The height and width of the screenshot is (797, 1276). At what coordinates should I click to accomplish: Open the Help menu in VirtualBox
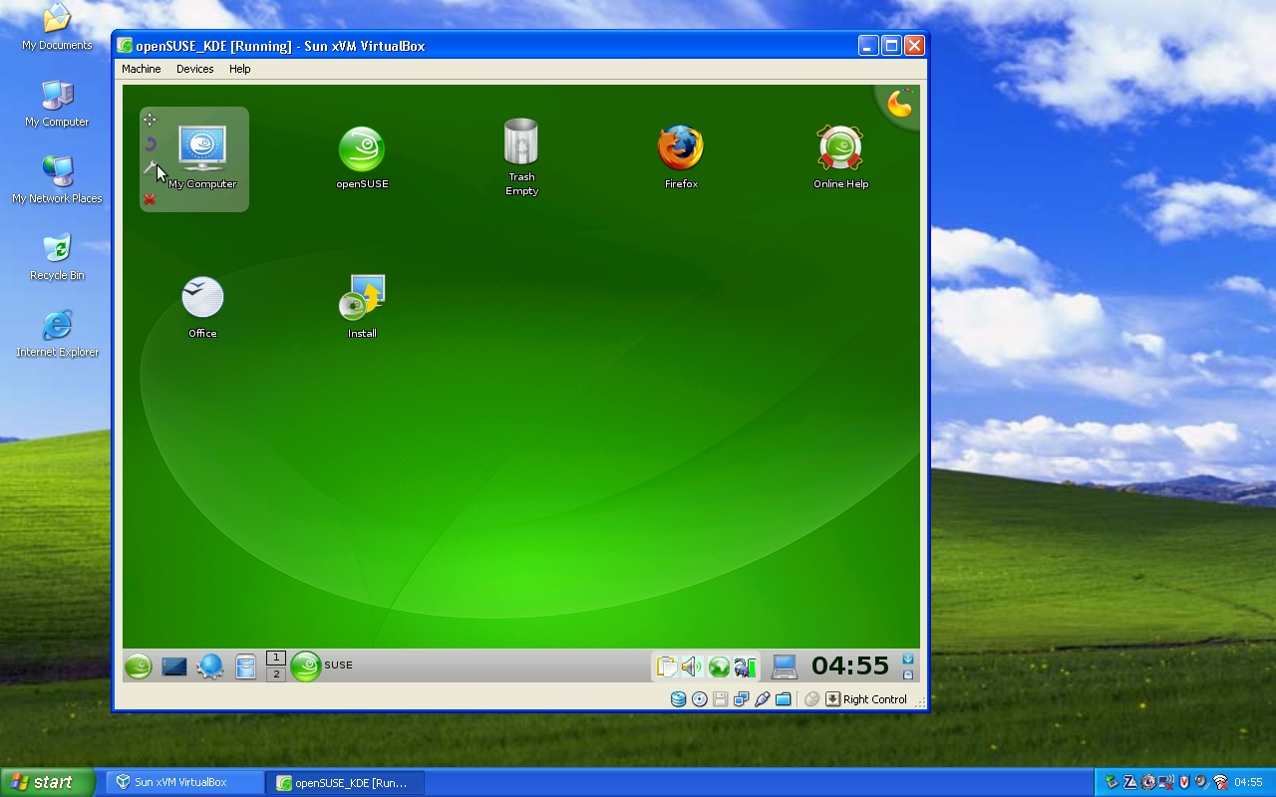[x=239, y=69]
